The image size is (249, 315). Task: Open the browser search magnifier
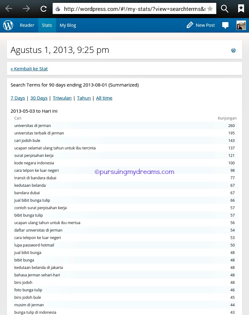[x=224, y=9]
